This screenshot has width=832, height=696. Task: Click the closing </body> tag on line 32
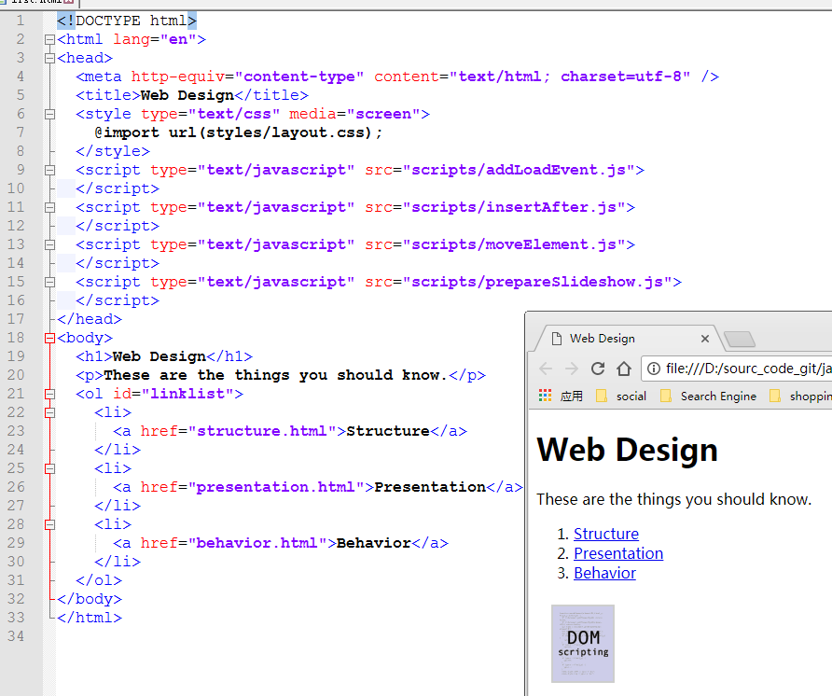90,599
